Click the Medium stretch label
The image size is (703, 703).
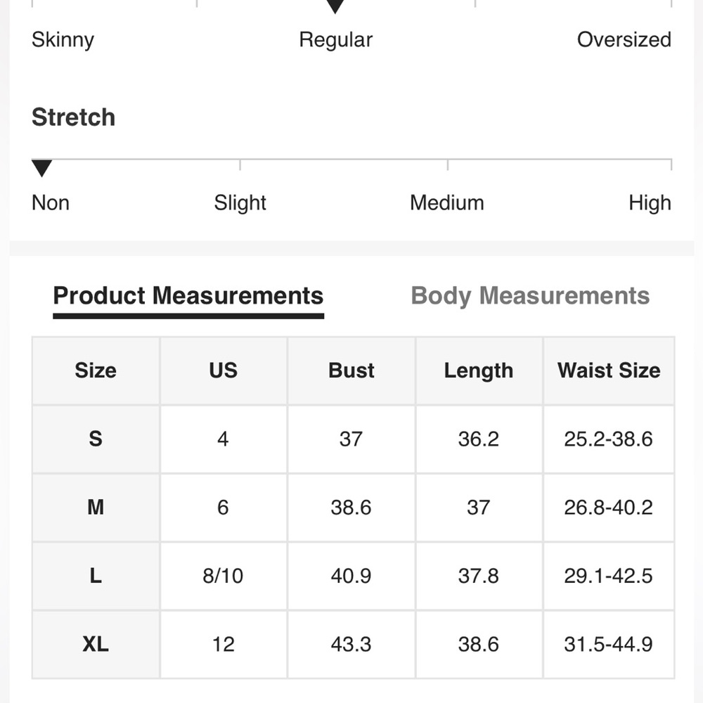447,202
